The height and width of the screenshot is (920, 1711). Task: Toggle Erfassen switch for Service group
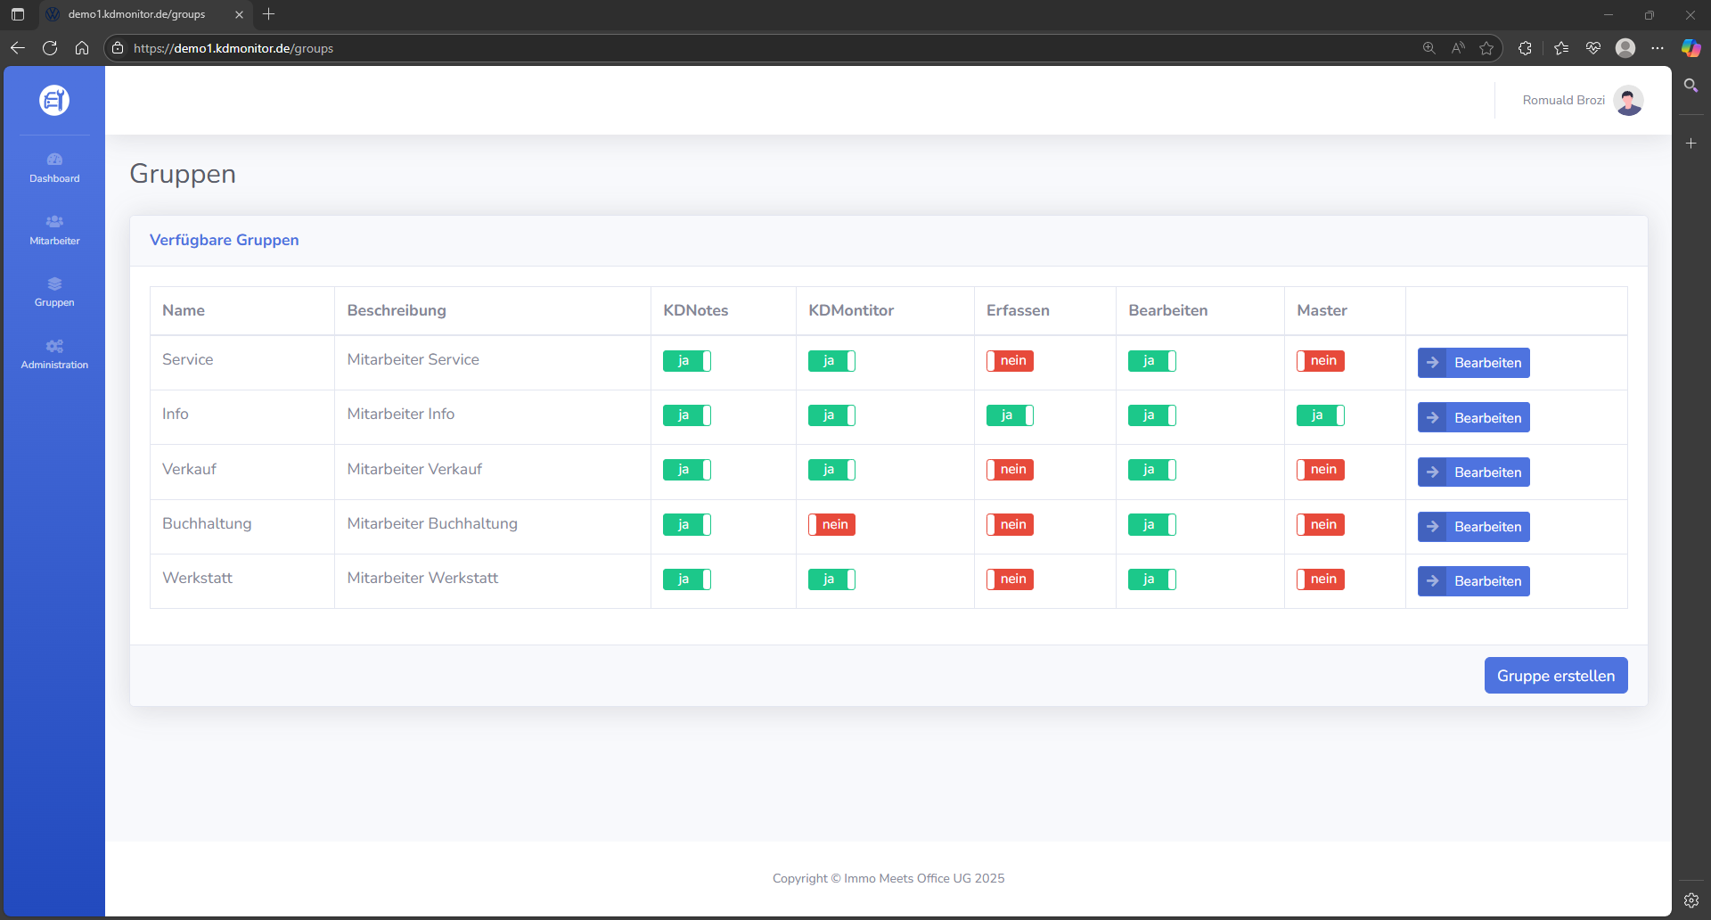(x=1009, y=361)
